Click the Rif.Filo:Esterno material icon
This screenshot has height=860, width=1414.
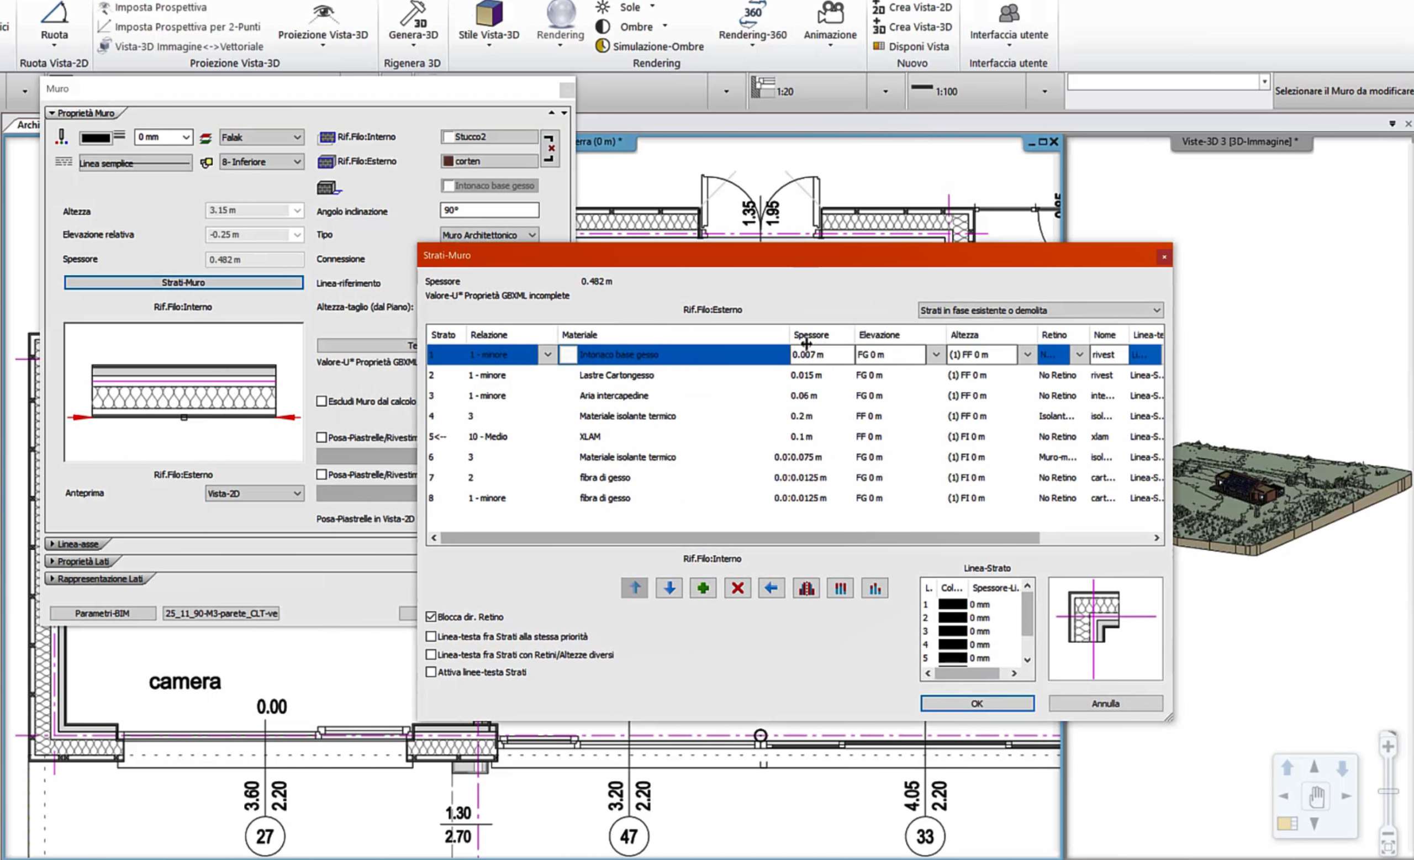click(x=325, y=162)
